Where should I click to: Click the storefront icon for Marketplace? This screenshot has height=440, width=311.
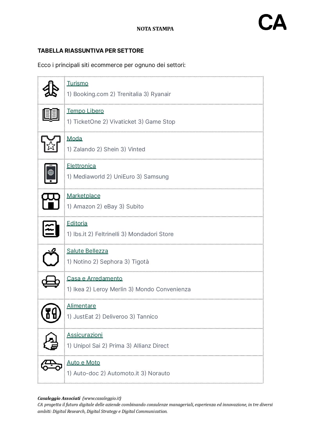[51, 201]
